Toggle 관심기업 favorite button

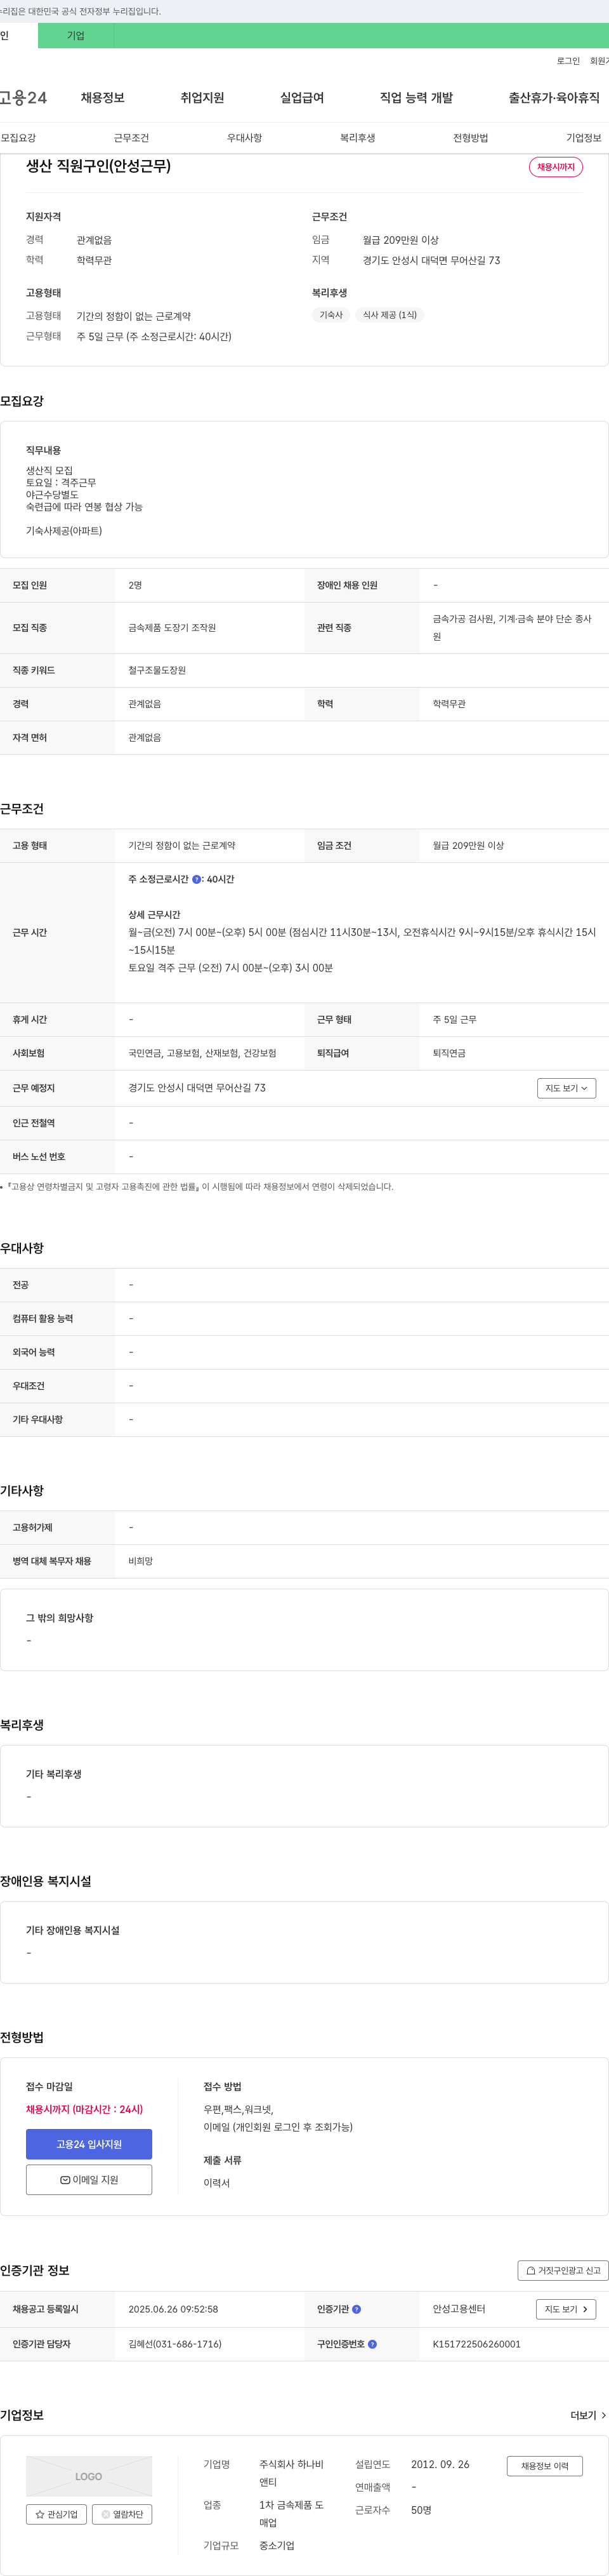[x=56, y=2514]
